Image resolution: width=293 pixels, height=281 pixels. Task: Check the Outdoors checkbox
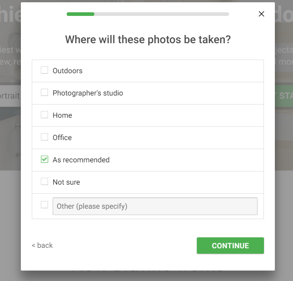[x=44, y=70]
